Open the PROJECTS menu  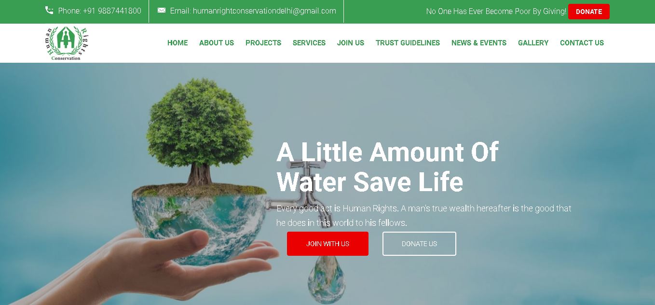point(263,43)
